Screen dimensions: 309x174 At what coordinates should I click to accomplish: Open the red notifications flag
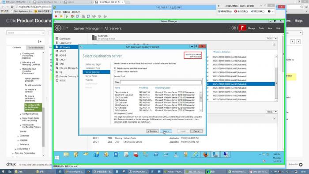[x=242, y=28]
